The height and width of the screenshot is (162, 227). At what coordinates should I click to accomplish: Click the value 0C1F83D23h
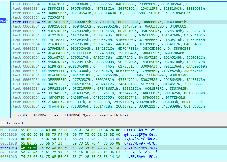click(195, 106)
